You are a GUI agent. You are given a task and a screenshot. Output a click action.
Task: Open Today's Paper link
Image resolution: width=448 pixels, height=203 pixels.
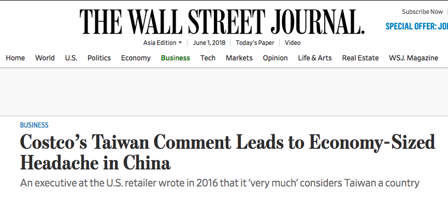point(255,43)
